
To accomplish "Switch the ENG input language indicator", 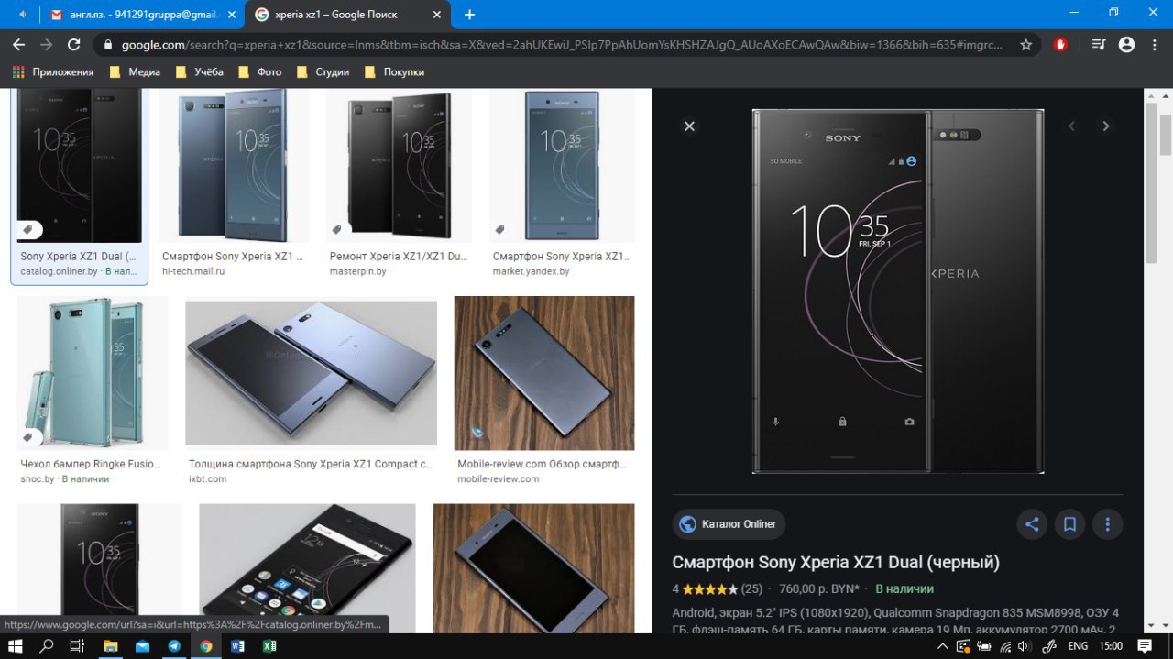I will point(1077,646).
